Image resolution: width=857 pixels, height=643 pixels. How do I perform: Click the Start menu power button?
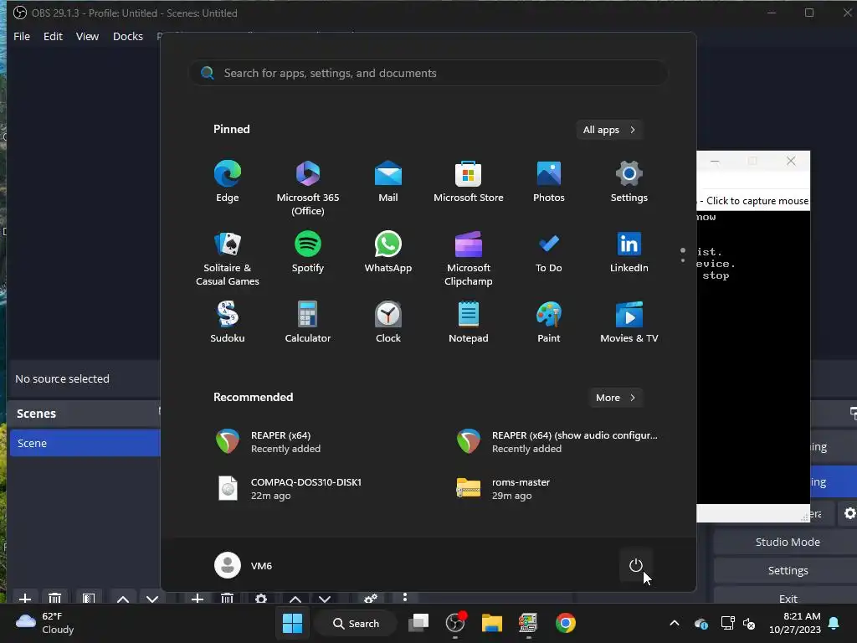pyautogui.click(x=636, y=565)
